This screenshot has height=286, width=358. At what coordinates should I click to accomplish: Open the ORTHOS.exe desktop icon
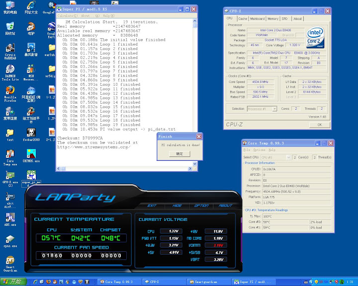[31, 154]
